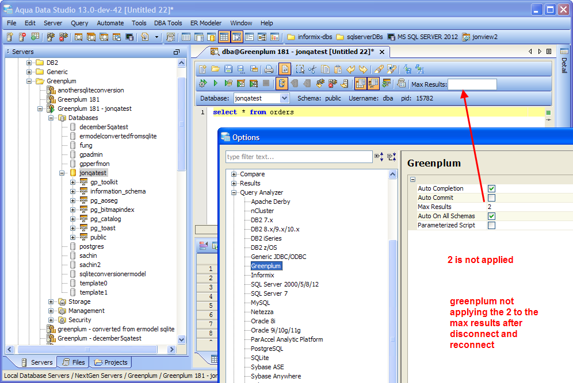Click the delete server icon with red minus
Image resolution: width=573 pixels, height=383 pixels.
pyautogui.click(x=22, y=37)
